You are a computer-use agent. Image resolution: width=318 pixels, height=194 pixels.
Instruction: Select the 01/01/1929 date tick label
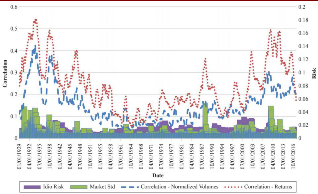click(x=20, y=155)
